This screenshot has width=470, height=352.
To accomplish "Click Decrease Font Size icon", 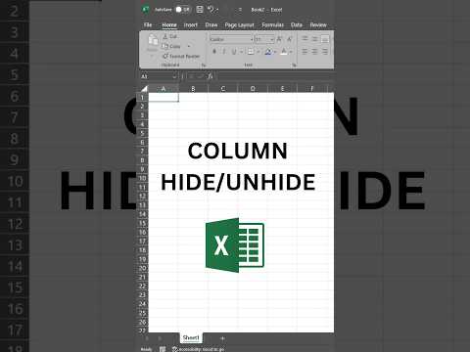I will [x=289, y=39].
